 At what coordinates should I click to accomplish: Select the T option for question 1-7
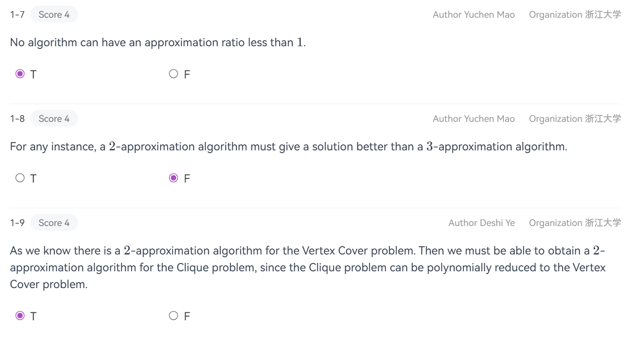click(20, 74)
